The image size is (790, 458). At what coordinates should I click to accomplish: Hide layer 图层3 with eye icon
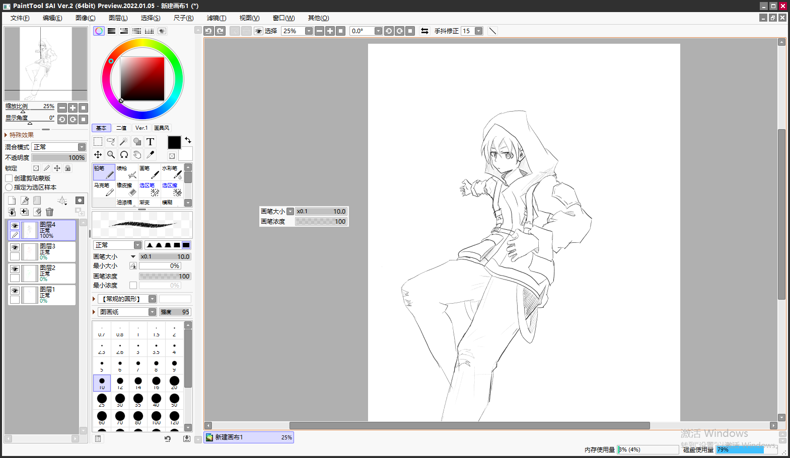click(15, 247)
